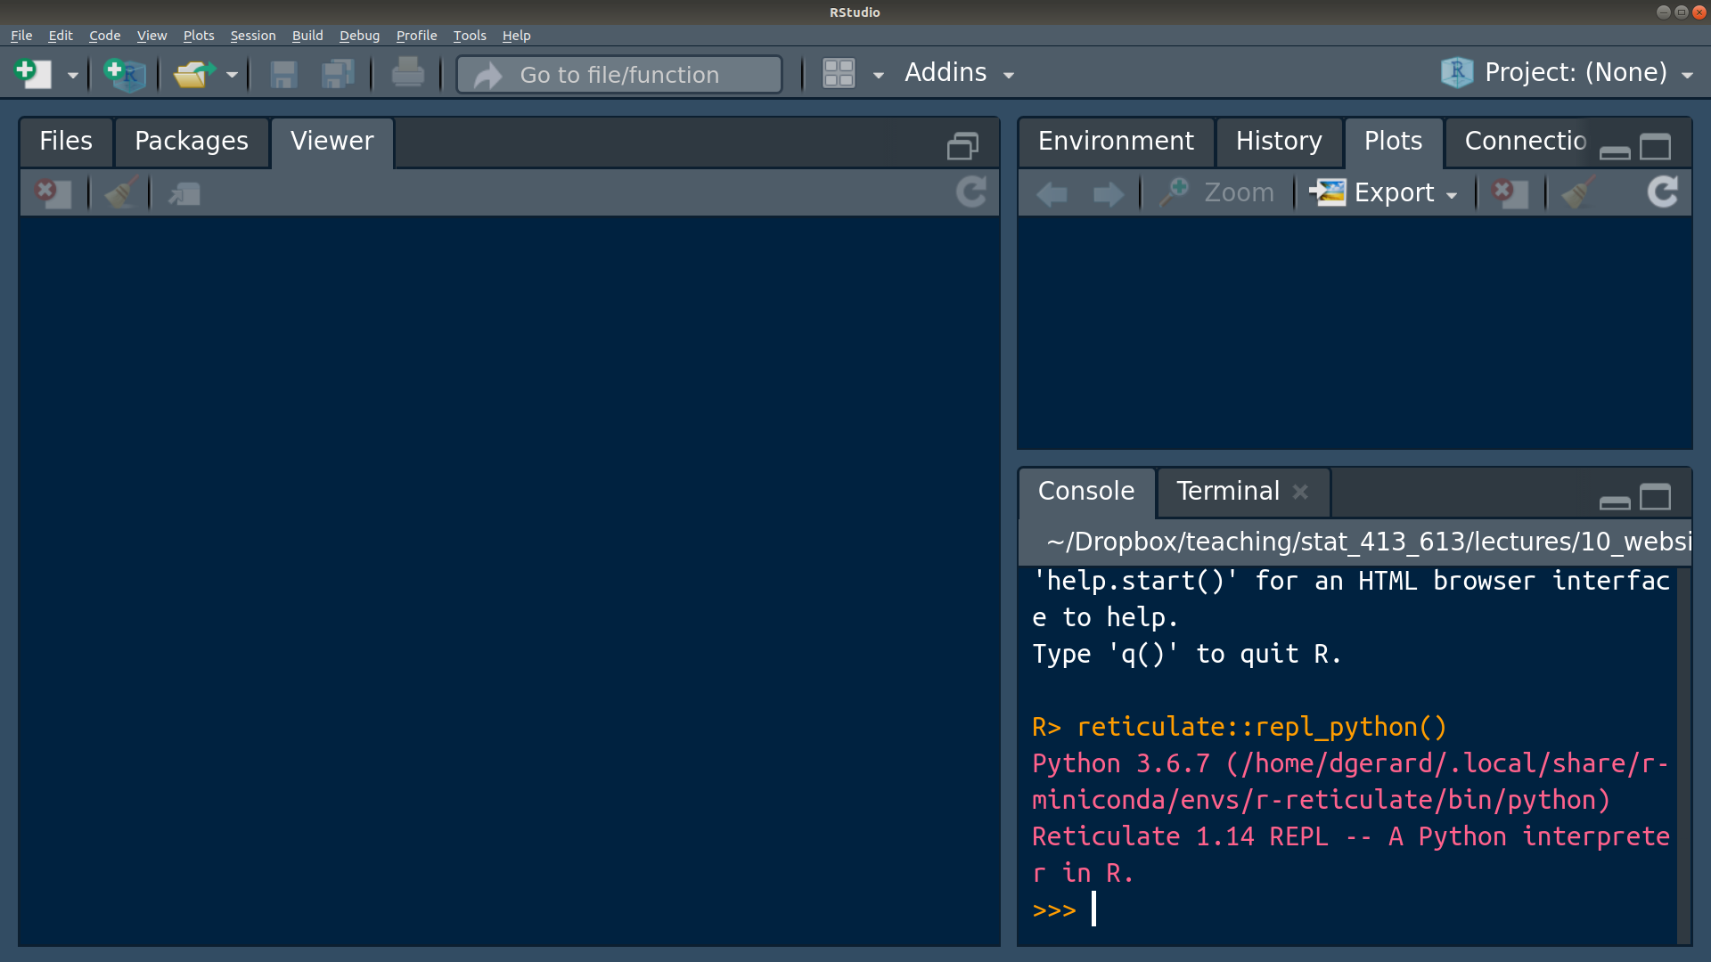Switch to the Packages tab
Image resolution: width=1711 pixels, height=962 pixels.
pos(192,142)
